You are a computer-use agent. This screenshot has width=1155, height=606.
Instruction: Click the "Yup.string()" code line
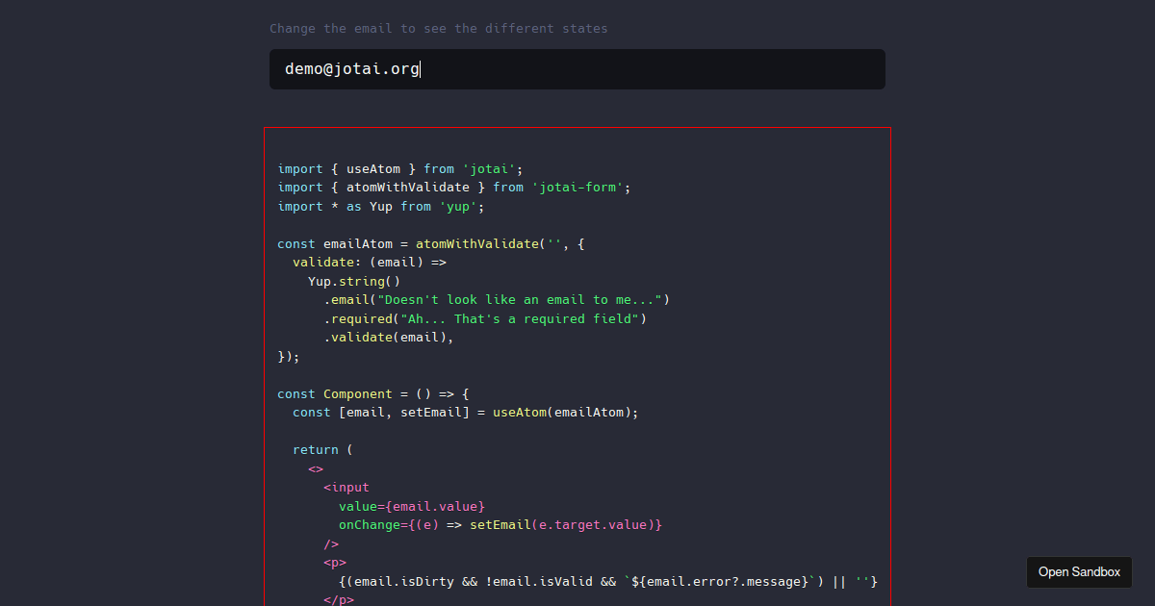click(354, 282)
